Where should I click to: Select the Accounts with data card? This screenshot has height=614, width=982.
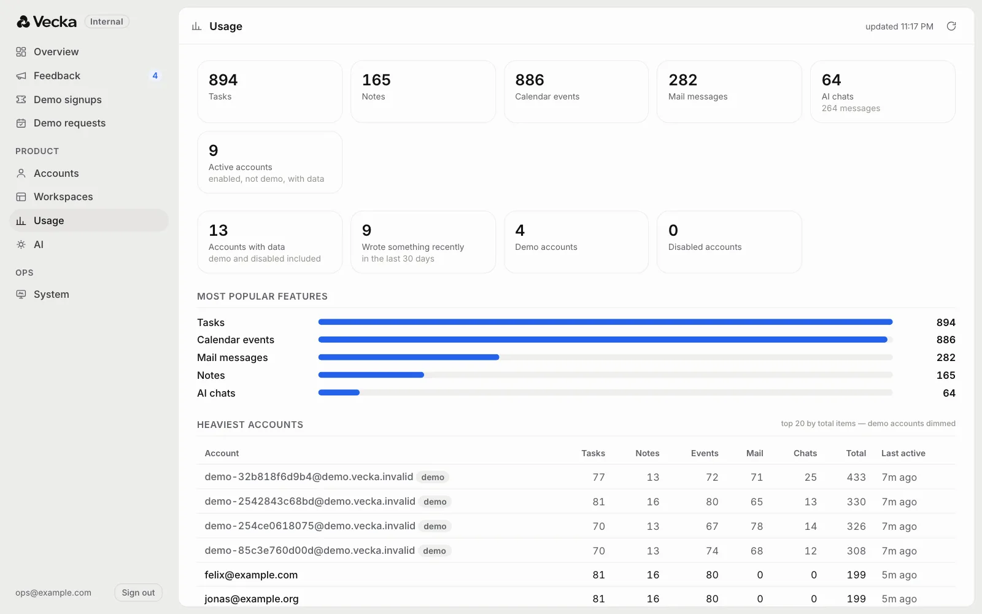pyautogui.click(x=269, y=242)
